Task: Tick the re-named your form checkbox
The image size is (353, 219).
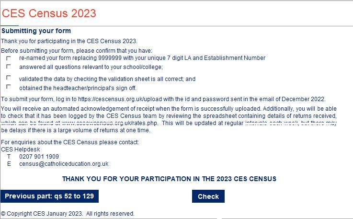Action: (x=8, y=58)
